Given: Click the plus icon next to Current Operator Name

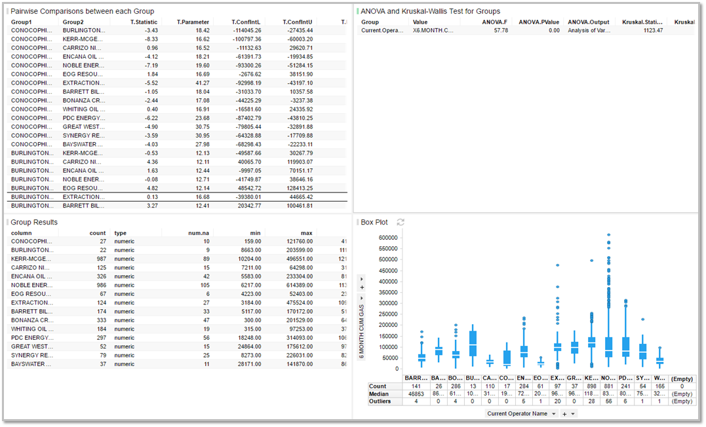Looking at the screenshot, I should (564, 414).
